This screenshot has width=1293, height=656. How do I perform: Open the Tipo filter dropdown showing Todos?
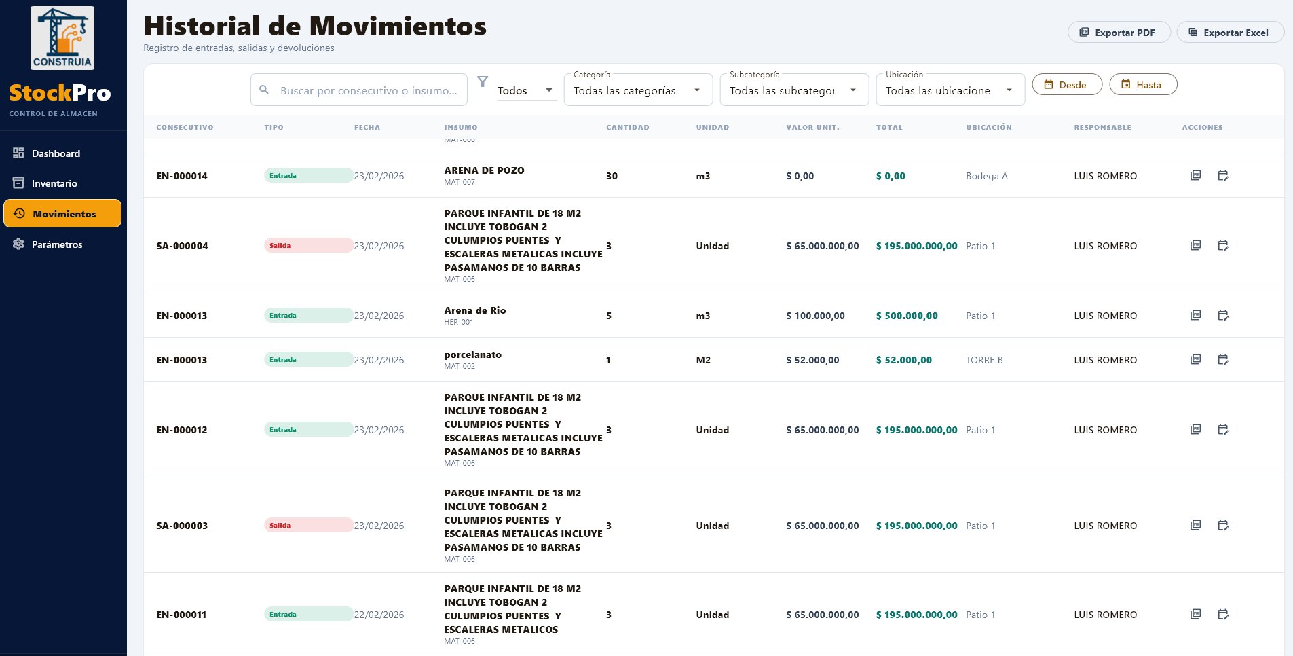(x=526, y=90)
